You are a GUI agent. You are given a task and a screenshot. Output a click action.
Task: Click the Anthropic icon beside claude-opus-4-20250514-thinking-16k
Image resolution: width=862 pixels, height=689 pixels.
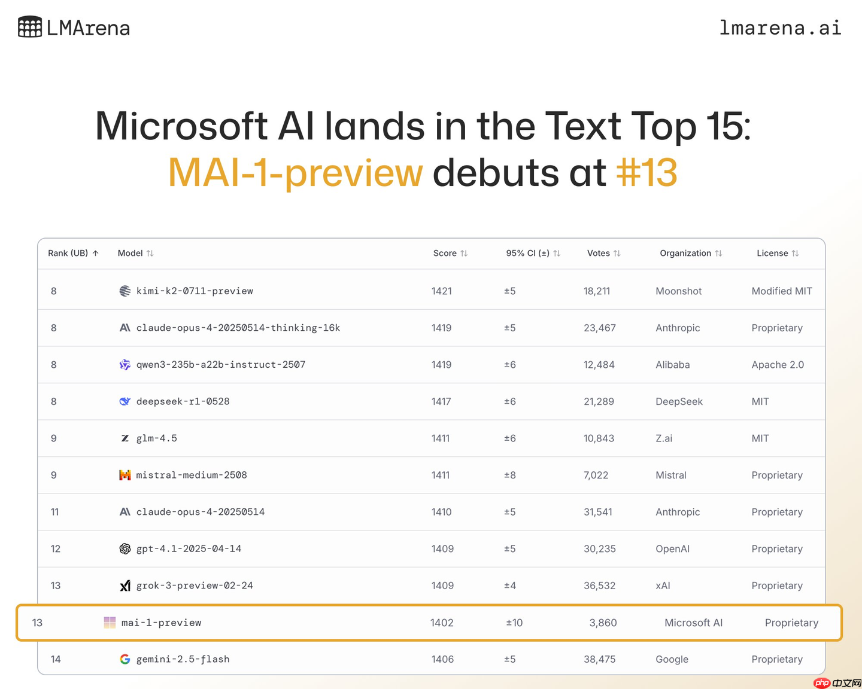pyautogui.click(x=125, y=328)
